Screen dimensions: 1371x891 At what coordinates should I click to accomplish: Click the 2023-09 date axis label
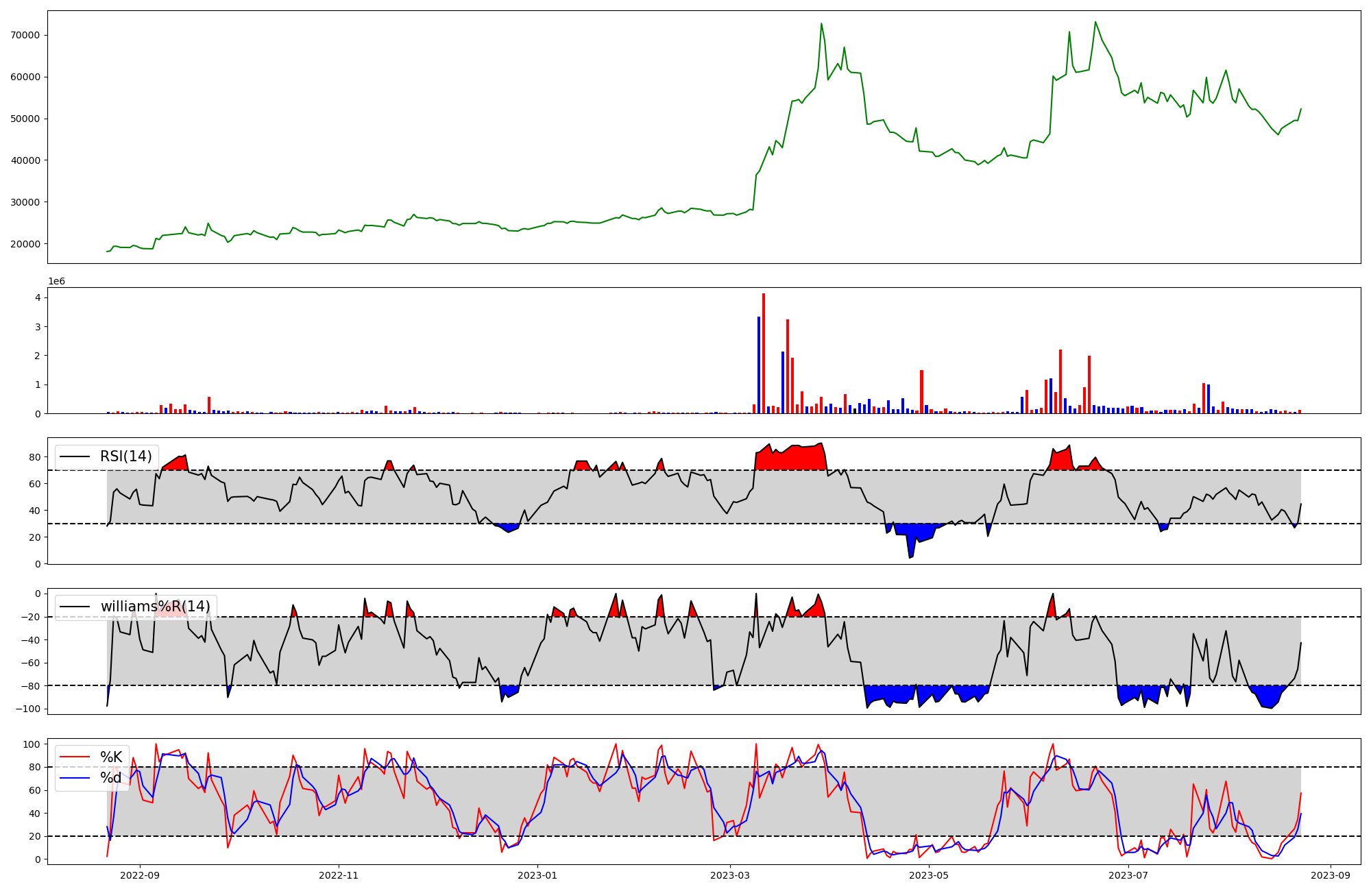click(x=1331, y=875)
